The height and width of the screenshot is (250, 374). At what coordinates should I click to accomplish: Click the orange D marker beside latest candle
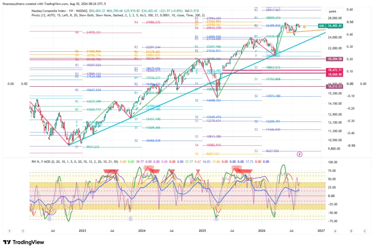304,27
